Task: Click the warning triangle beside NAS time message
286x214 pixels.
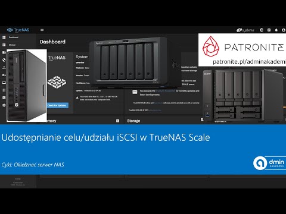Action: tap(77, 97)
